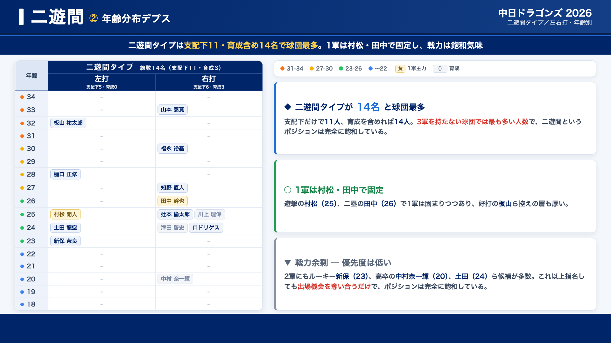Click the orange 31-34 legend dot
Image resolution: width=611 pixels, height=343 pixels.
point(282,69)
